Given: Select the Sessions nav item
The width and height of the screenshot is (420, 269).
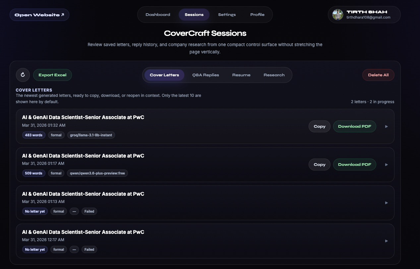Looking at the screenshot, I should pyautogui.click(x=194, y=15).
